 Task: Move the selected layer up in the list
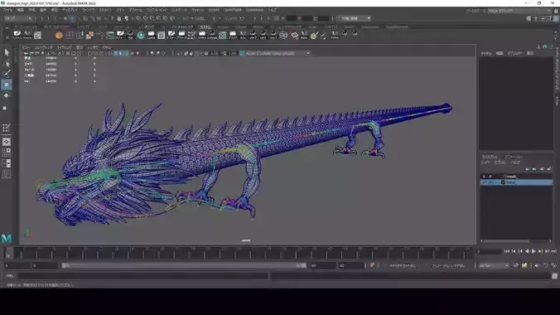pyautogui.click(x=528, y=169)
